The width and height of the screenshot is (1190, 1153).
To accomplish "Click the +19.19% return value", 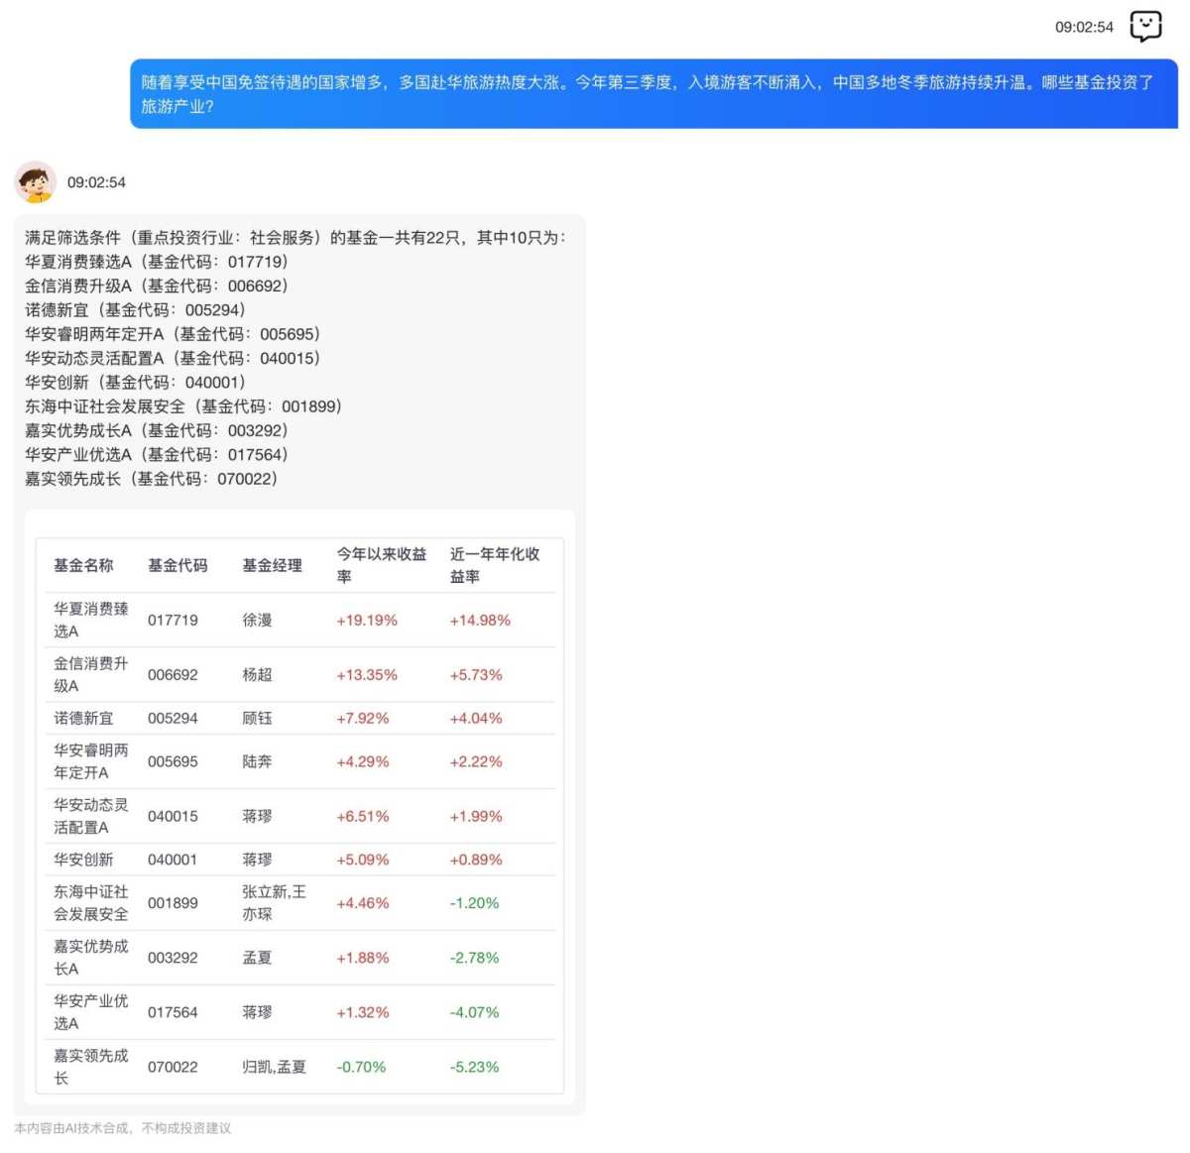I will [x=367, y=621].
